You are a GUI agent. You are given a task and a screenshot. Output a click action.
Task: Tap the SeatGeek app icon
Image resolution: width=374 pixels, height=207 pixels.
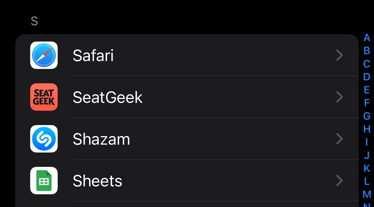[44, 97]
